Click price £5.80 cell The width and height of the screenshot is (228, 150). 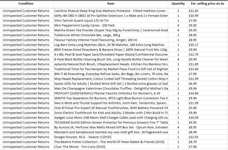(x=208, y=108)
